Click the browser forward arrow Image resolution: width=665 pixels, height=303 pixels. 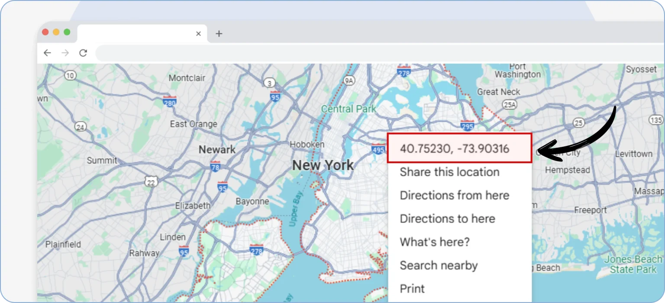65,53
